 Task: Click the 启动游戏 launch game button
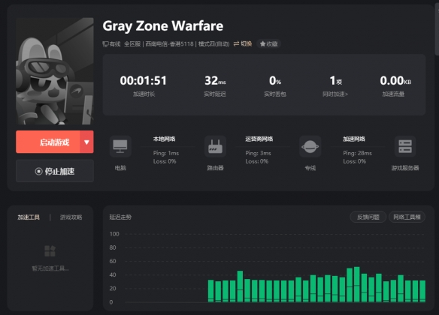tap(48, 142)
